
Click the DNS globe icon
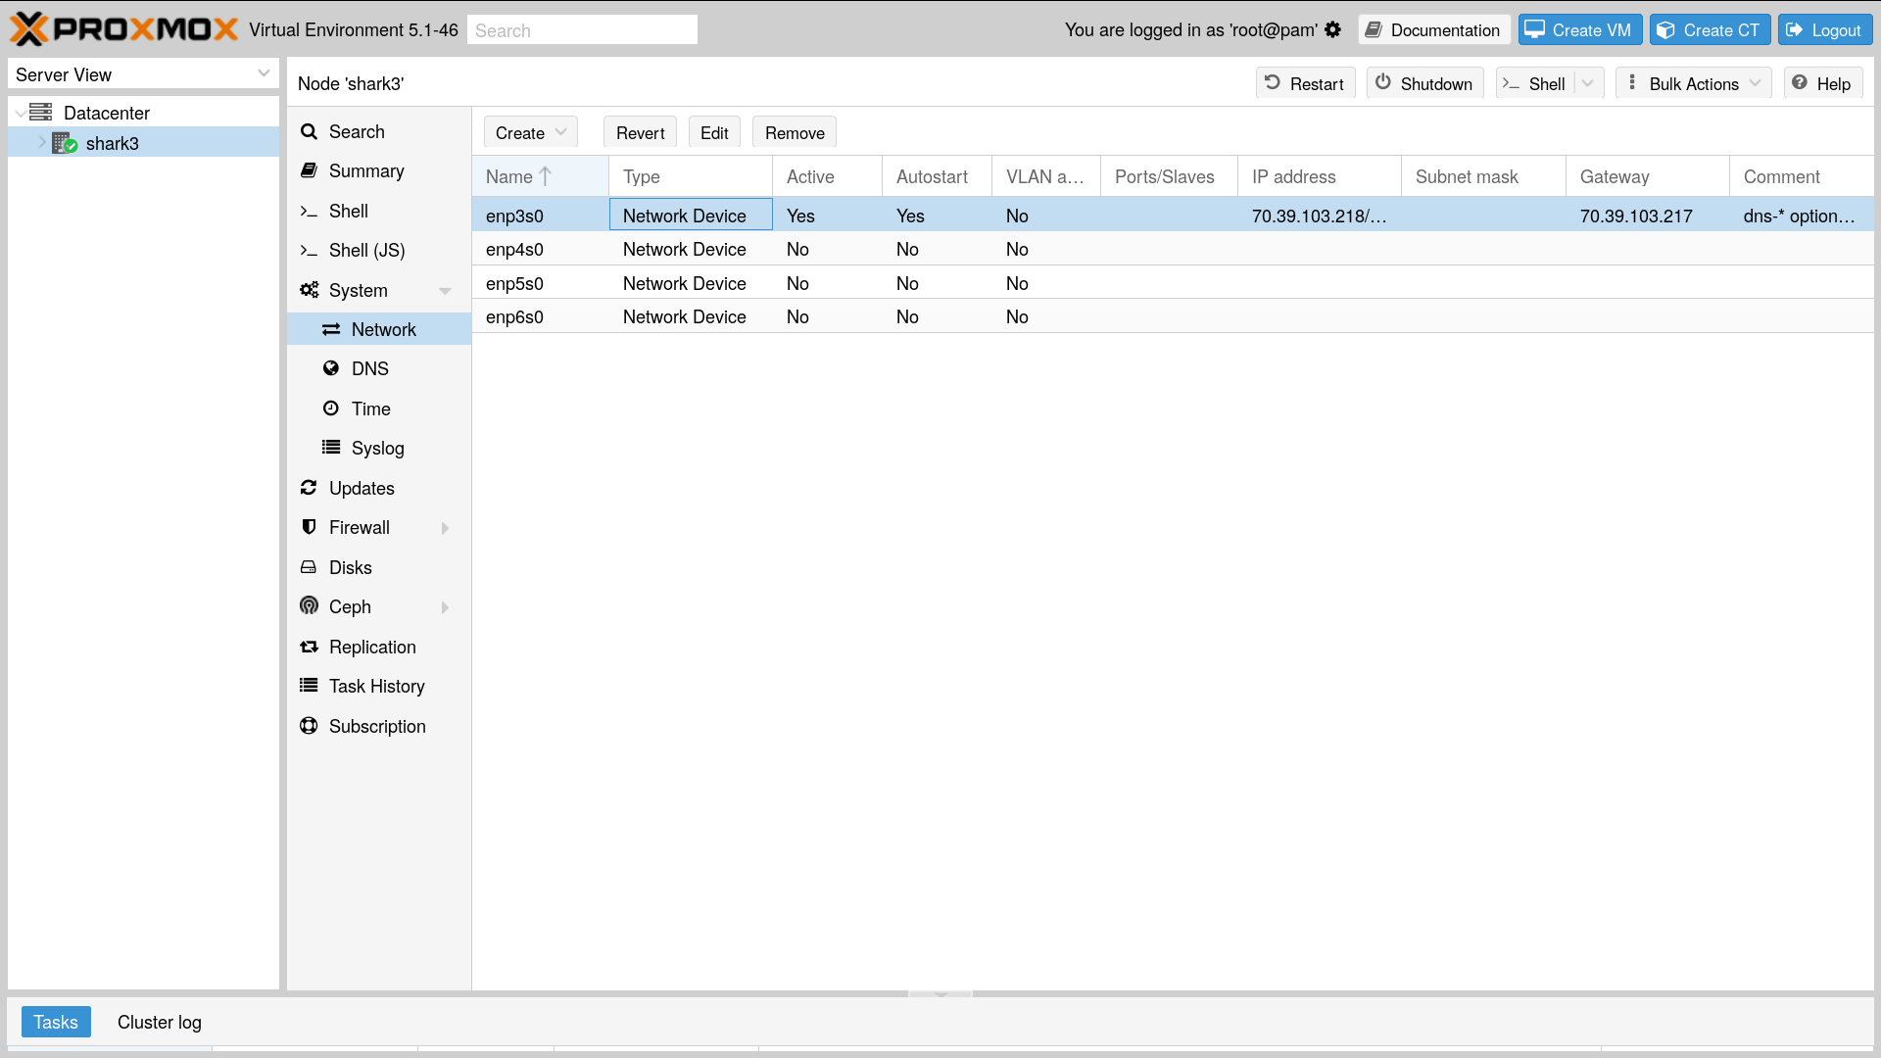click(x=331, y=368)
